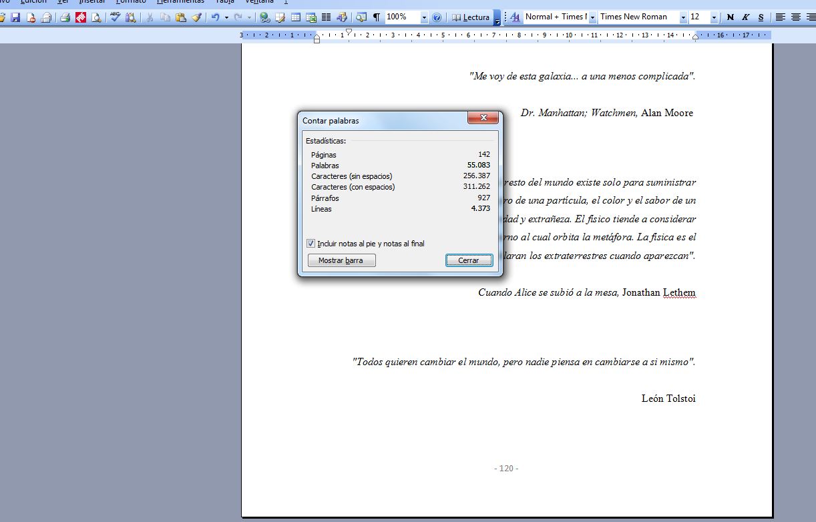Toggle center alignment button

click(796, 17)
